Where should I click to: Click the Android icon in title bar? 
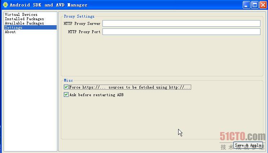(5, 5)
